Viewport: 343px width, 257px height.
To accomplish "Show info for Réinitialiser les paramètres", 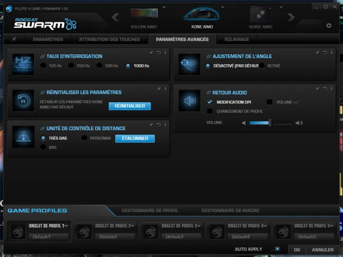I will click(165, 88).
